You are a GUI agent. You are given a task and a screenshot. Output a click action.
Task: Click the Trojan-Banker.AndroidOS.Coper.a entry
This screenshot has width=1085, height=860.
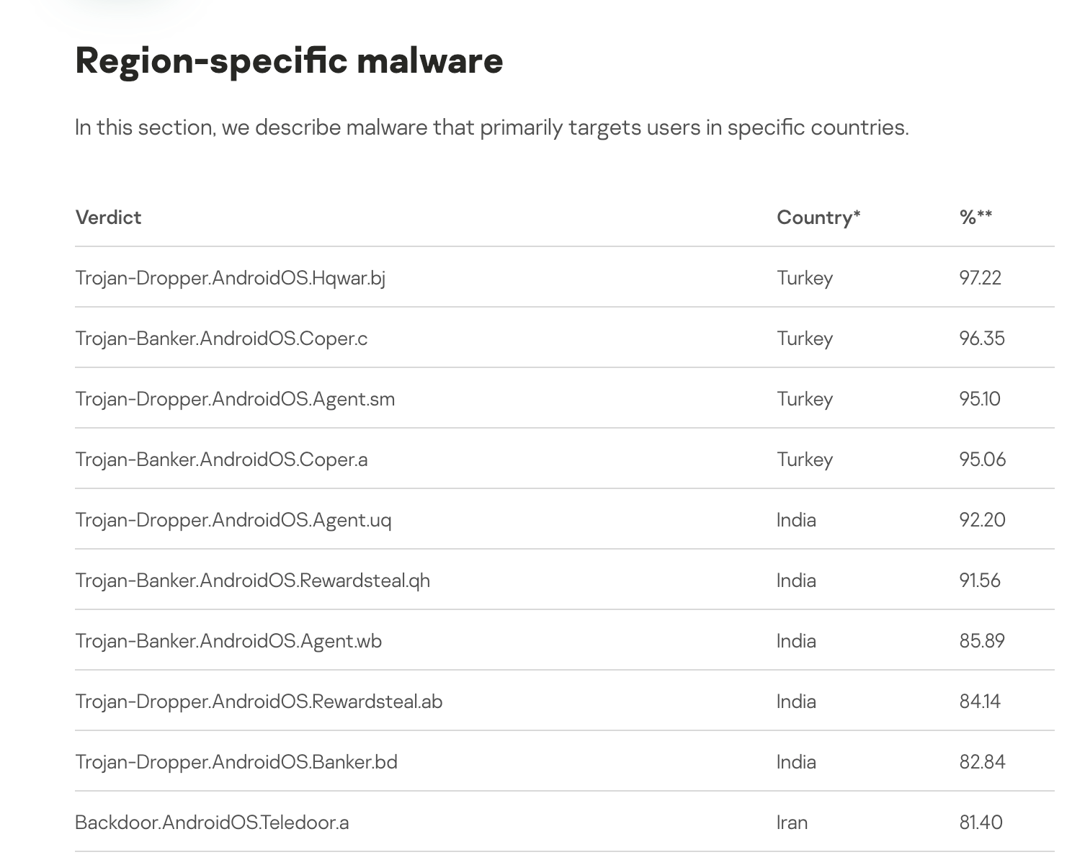[221, 460]
